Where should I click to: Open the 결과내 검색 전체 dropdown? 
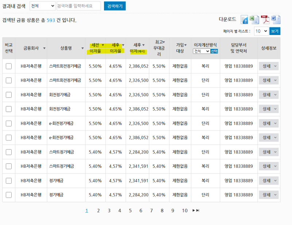pos(42,6)
